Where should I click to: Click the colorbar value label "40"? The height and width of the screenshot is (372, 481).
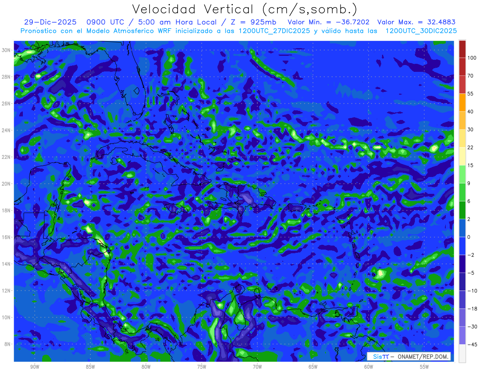[471, 112]
